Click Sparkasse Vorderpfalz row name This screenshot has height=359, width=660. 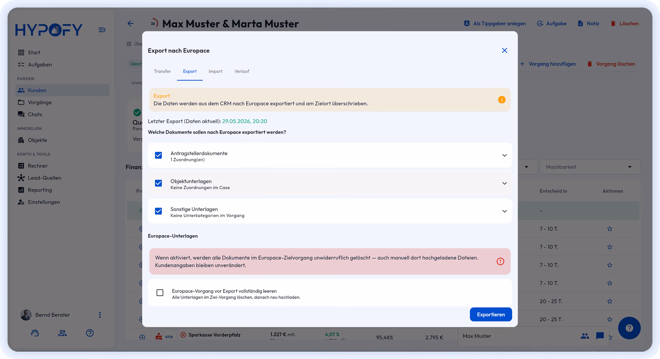[214, 335]
